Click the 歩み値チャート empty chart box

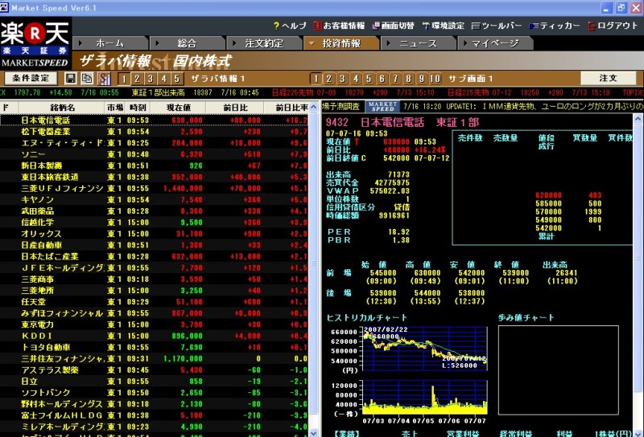[x=558, y=370]
